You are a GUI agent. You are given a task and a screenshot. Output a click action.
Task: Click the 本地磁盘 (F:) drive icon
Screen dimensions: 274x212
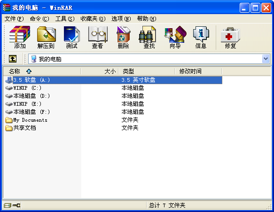point(9,112)
